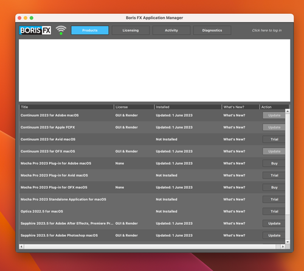Click the What's New? column header
Image resolution: width=304 pixels, height=271 pixels.
coord(240,107)
